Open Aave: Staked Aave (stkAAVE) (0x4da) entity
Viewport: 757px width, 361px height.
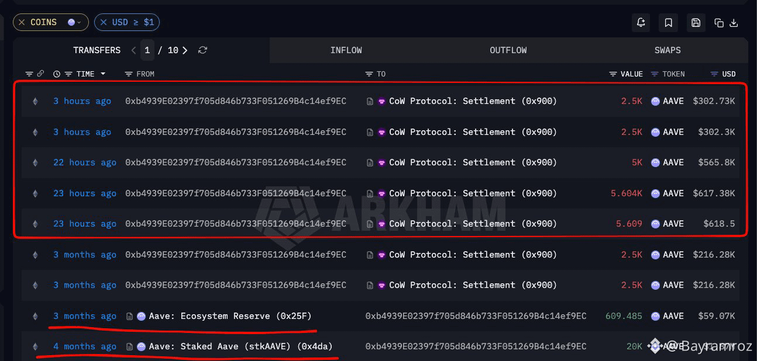coord(240,346)
